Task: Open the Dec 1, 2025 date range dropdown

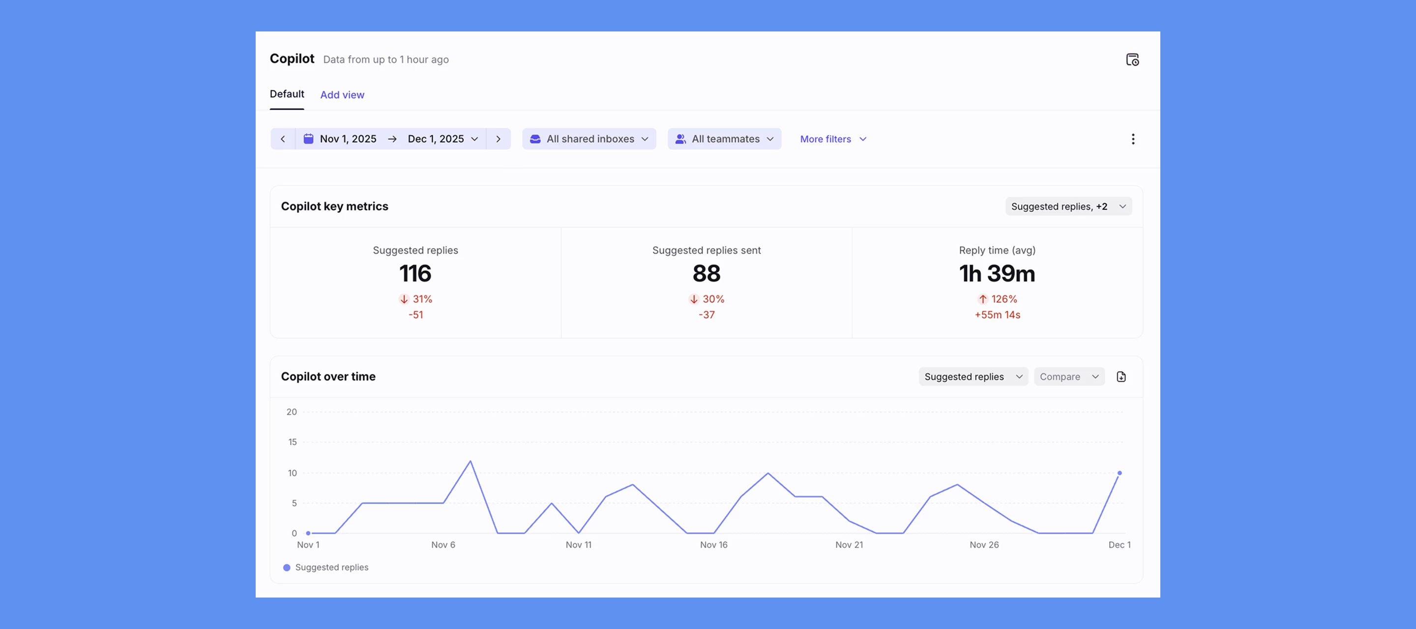Action: point(442,139)
